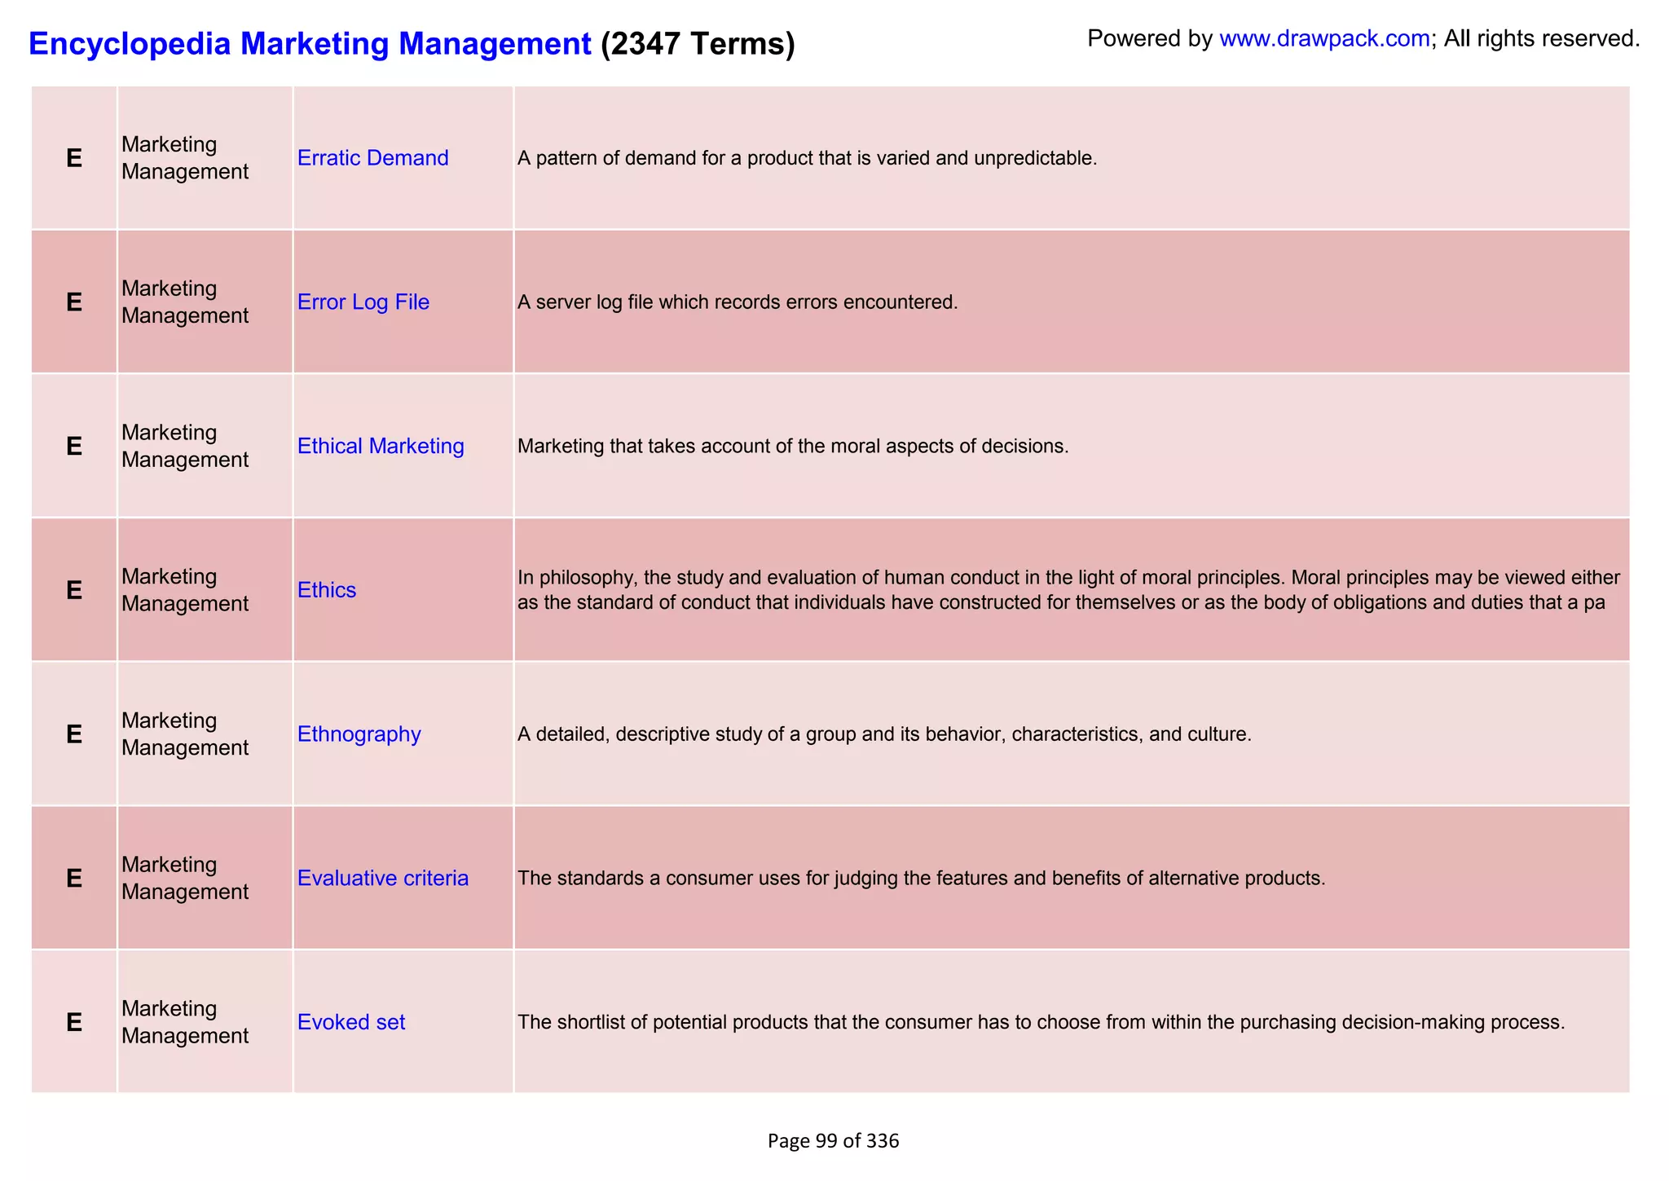The width and height of the screenshot is (1669, 1181).
Task: Select the Ethical Marketing definition text
Action: point(792,447)
